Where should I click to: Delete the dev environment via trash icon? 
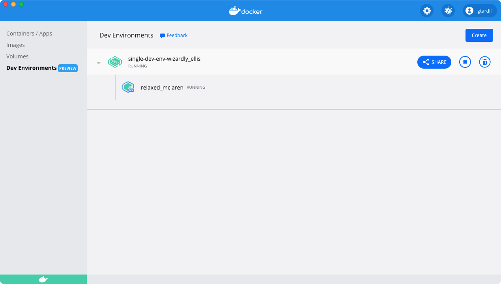tap(485, 62)
